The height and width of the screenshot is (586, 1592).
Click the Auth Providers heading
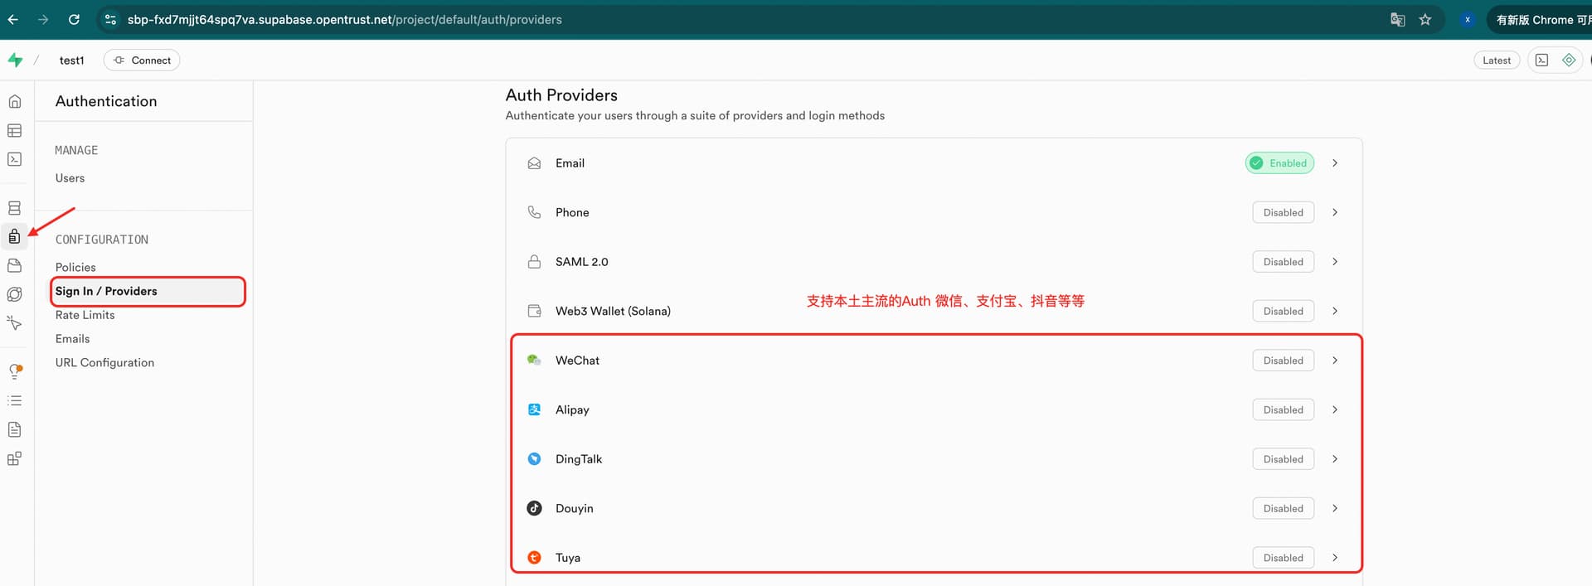click(x=561, y=95)
